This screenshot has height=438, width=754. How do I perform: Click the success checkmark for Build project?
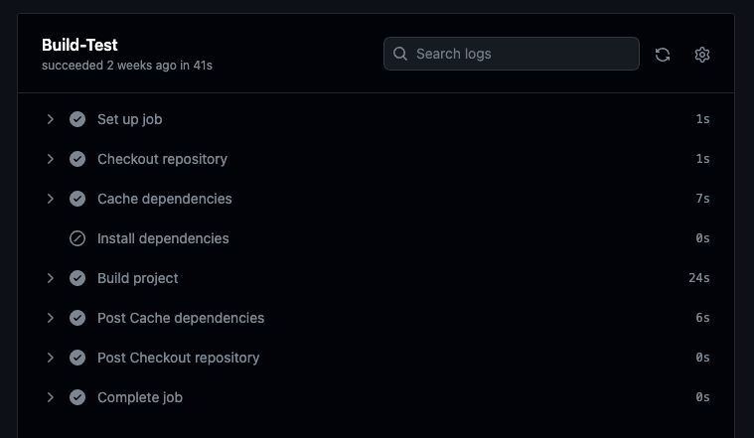tap(77, 278)
